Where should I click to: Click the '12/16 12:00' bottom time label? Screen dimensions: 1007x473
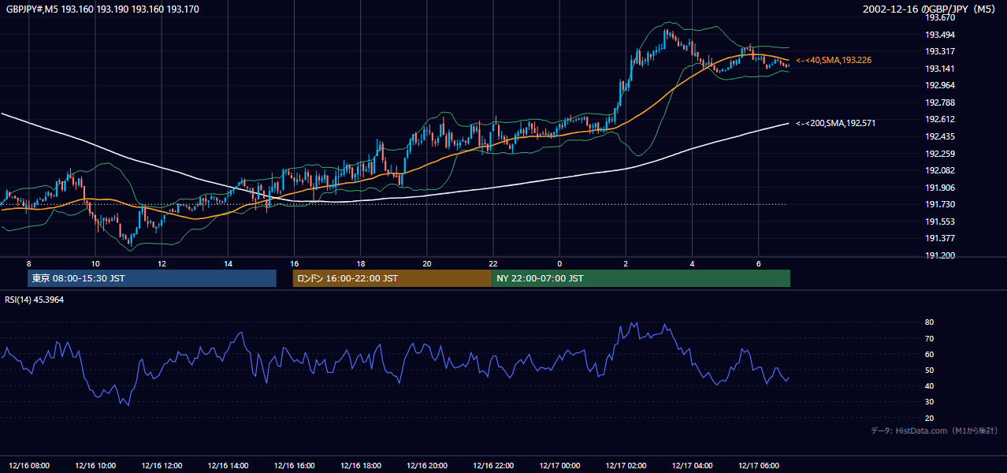click(162, 466)
